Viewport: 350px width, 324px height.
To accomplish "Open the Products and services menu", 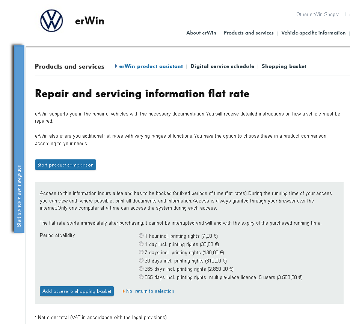I will pyautogui.click(x=249, y=33).
